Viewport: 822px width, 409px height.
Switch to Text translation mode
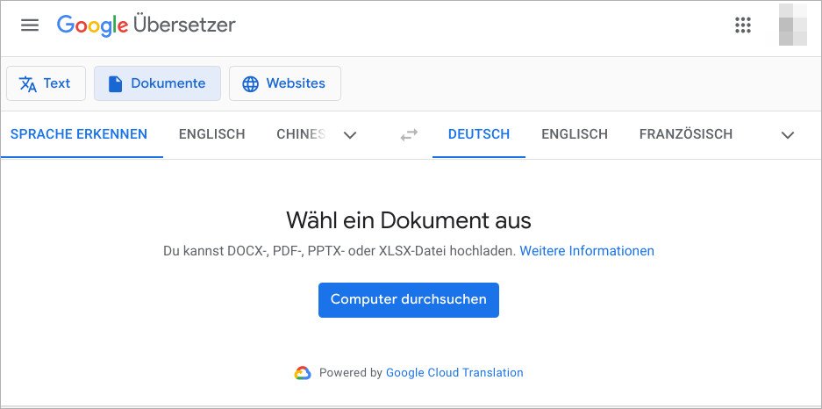[x=46, y=83]
